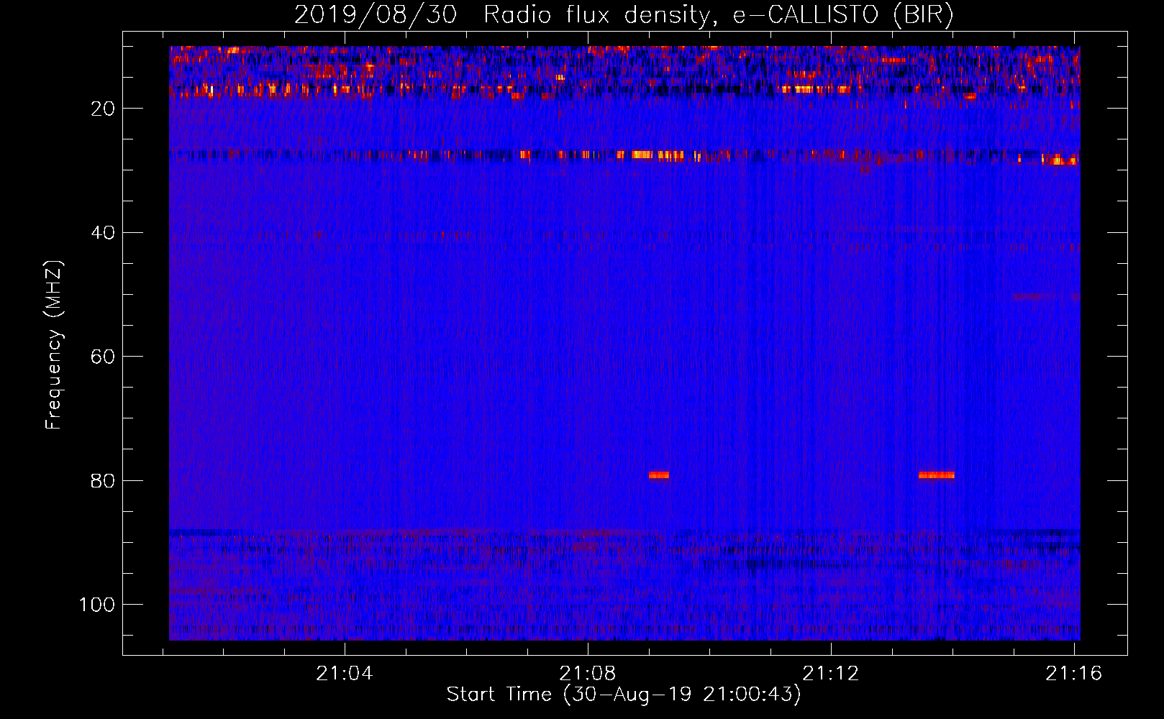Click the red-yellow feature near 21:16 at 28 MHz
The width and height of the screenshot is (1164, 719).
[x=1060, y=160]
